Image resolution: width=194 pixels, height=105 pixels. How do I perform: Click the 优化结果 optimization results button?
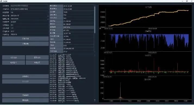[x=25, y=81]
